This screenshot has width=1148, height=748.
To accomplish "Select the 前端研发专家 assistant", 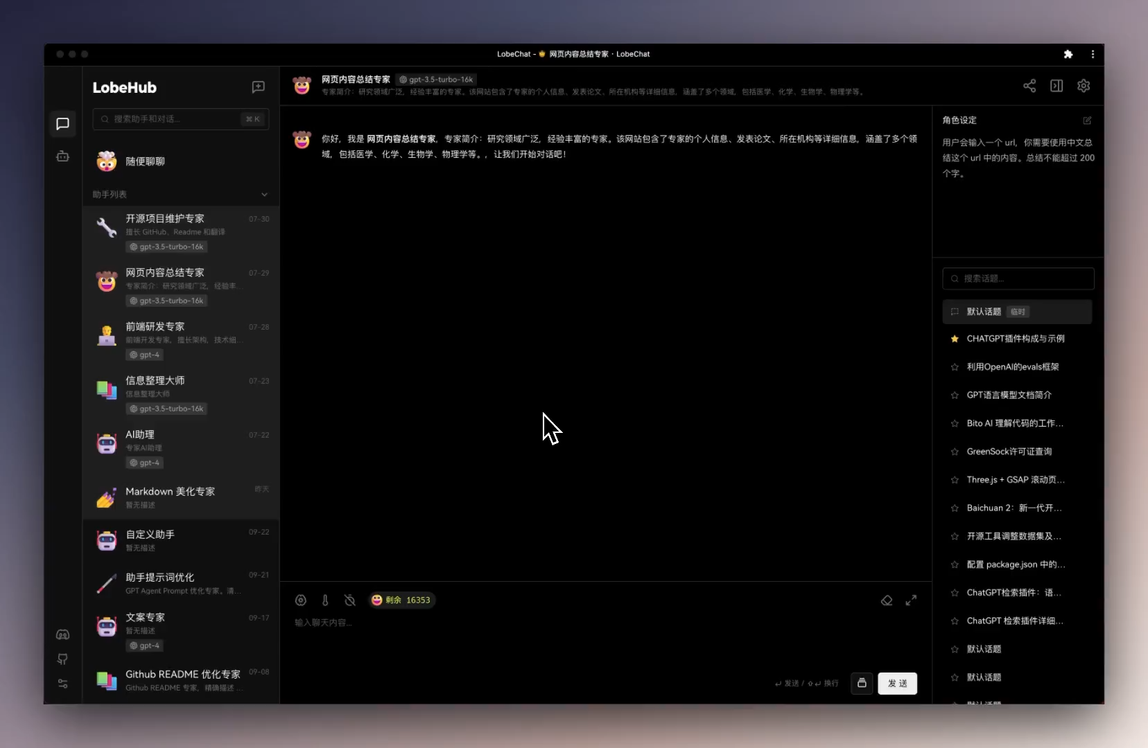I will 181,341.
